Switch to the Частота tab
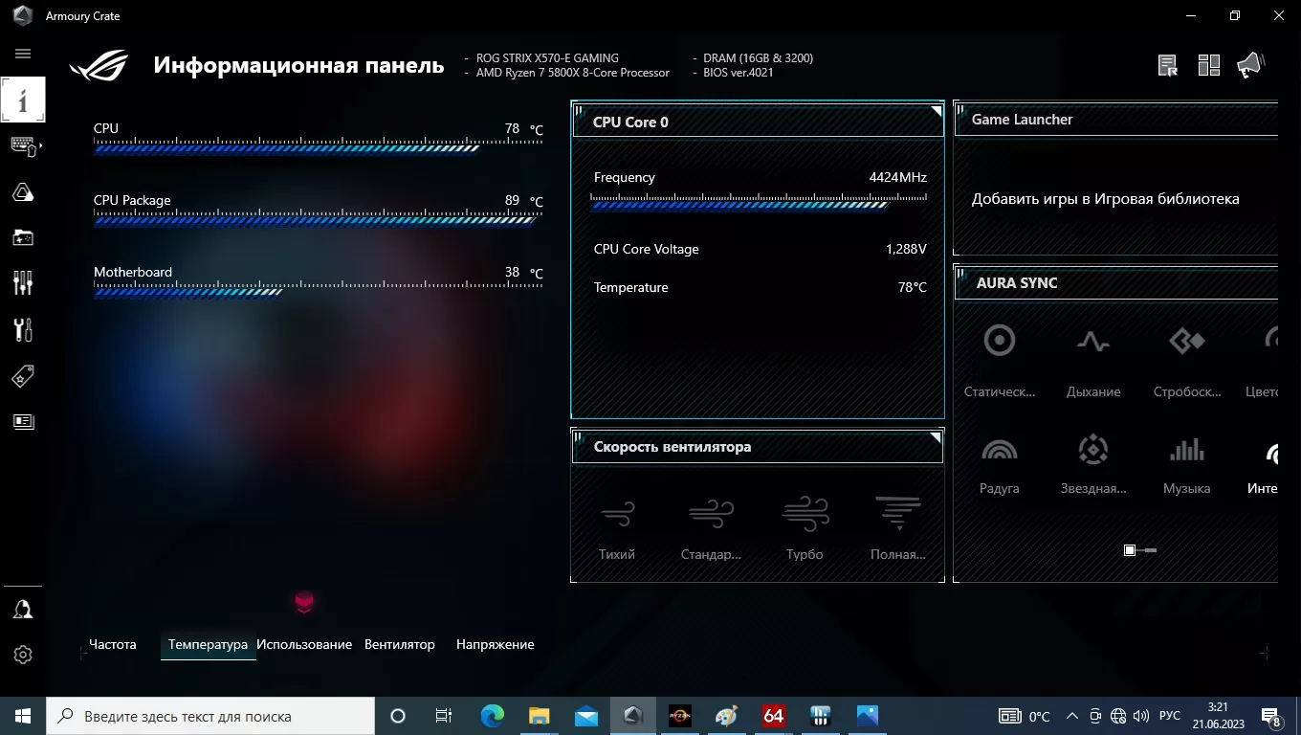Viewport: 1301px width, 735px height. point(113,644)
